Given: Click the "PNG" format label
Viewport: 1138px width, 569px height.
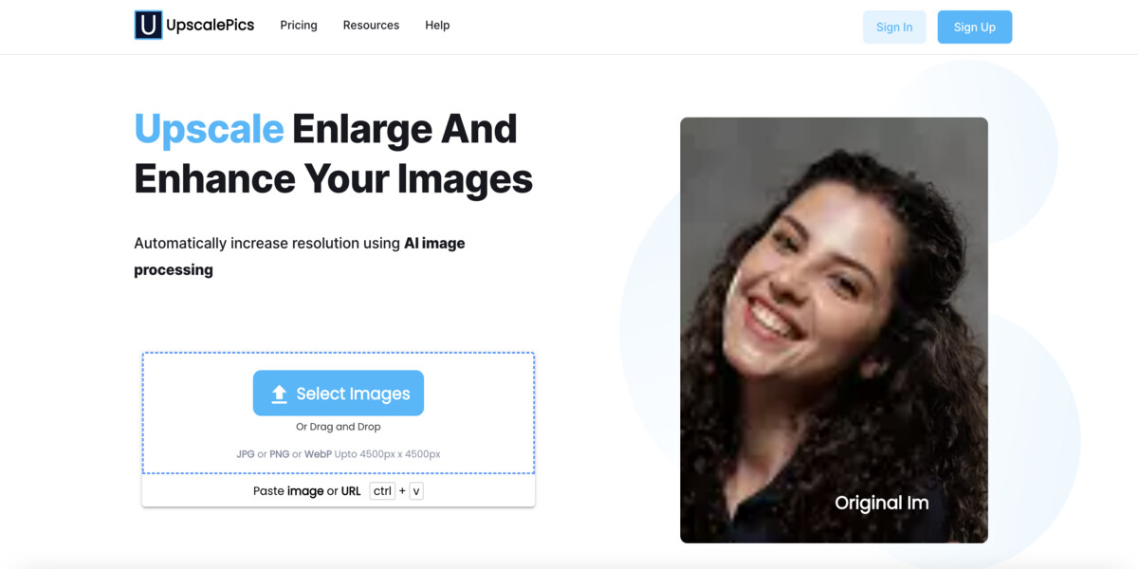Looking at the screenshot, I should pos(279,453).
